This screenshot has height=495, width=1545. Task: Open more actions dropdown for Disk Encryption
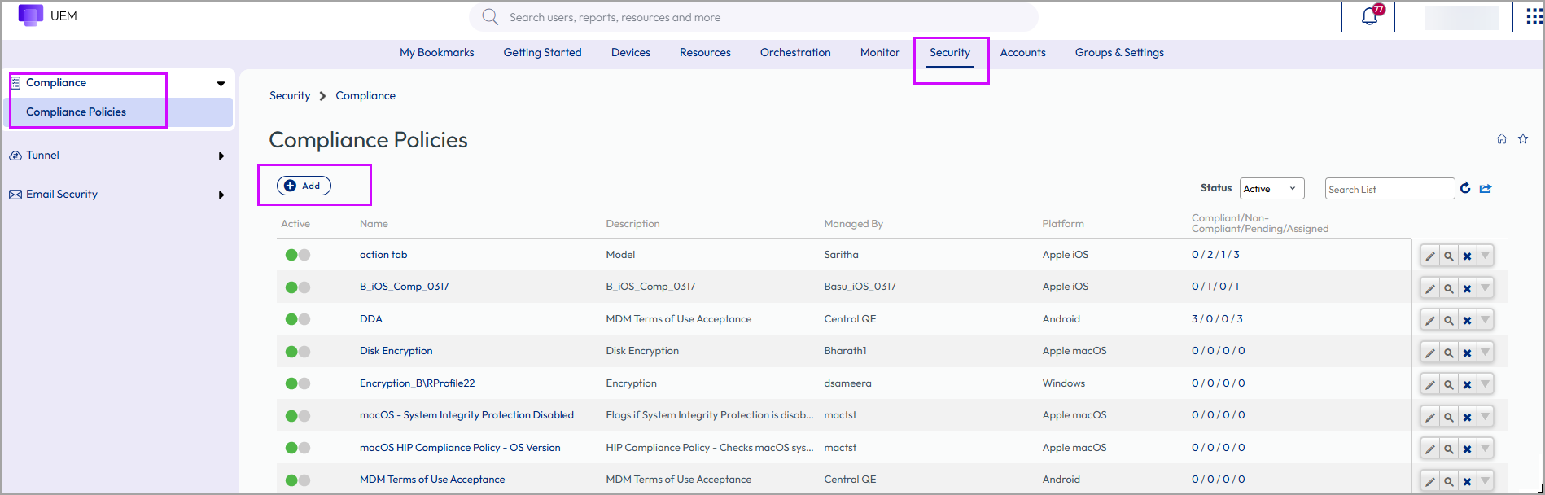coord(1485,353)
